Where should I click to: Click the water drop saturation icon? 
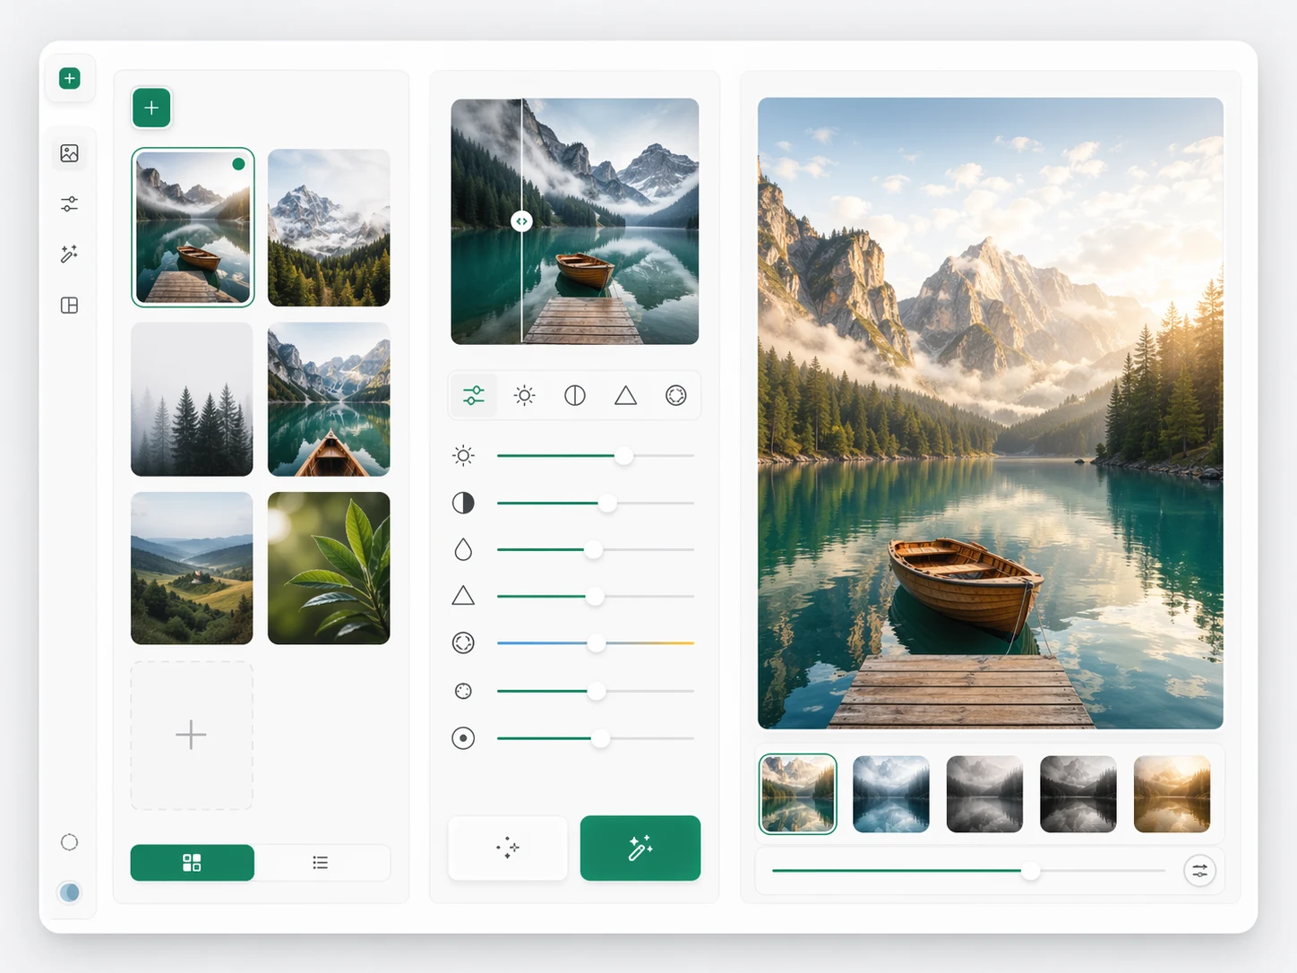[463, 549]
